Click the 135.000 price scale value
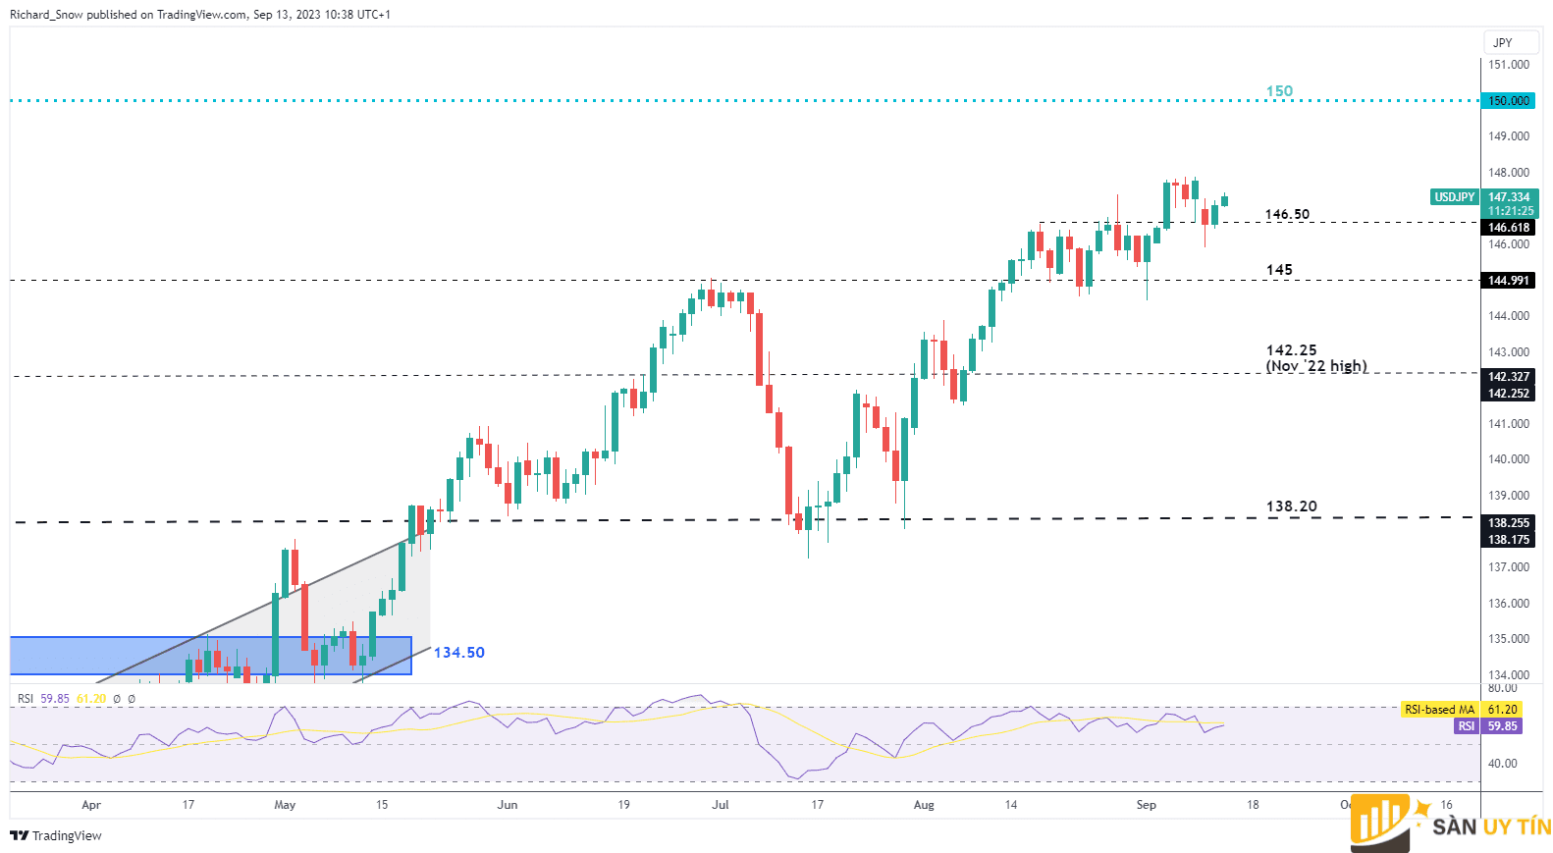 1509,639
